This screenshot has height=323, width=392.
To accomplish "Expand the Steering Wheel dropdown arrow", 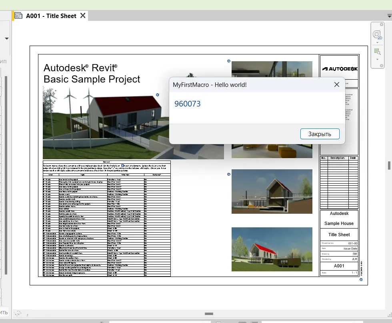I will (x=377, y=43).
